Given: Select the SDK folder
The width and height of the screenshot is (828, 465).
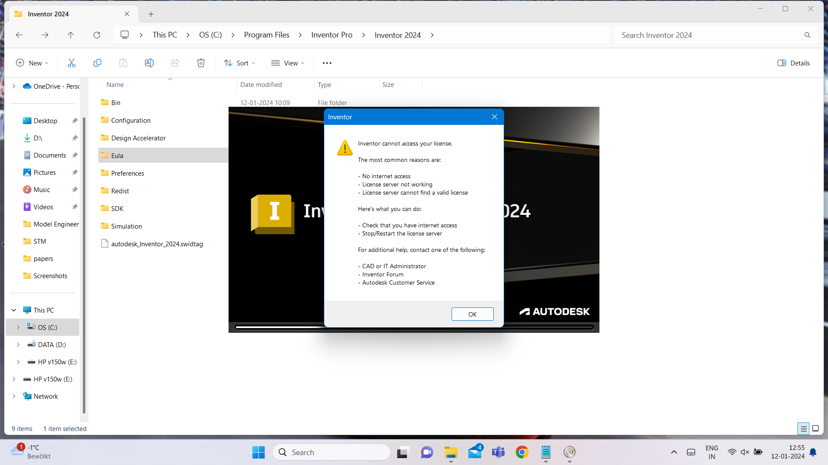Looking at the screenshot, I should 117,208.
